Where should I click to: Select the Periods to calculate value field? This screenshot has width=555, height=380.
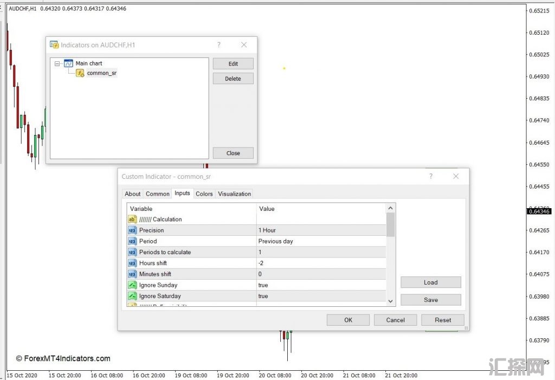tap(321, 252)
